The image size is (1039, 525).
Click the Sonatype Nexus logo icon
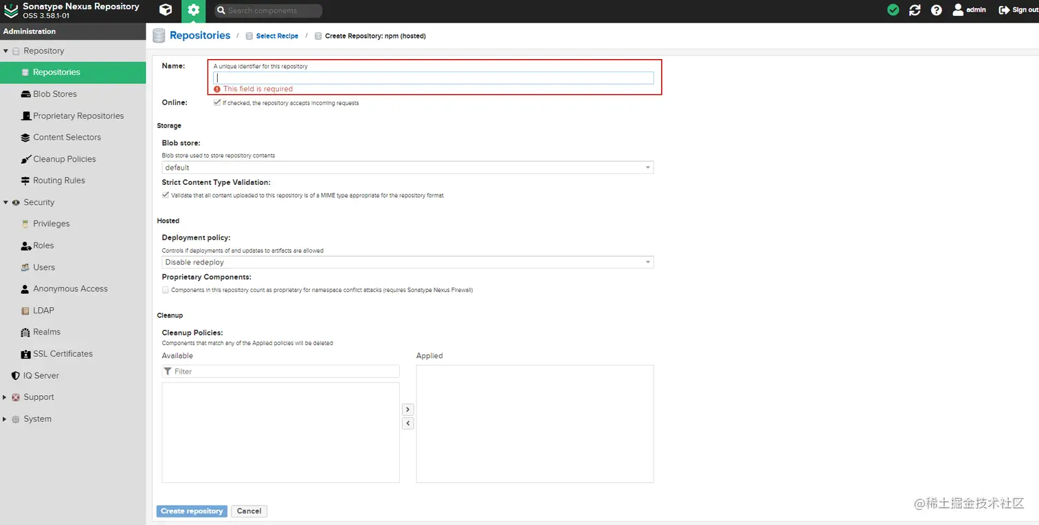tap(11, 10)
